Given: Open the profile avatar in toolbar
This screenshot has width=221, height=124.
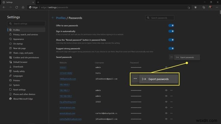Looking at the screenshot, I should click(210, 7).
